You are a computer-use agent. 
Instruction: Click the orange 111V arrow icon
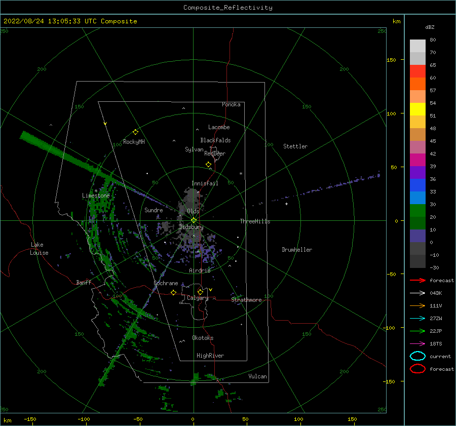coord(417,305)
